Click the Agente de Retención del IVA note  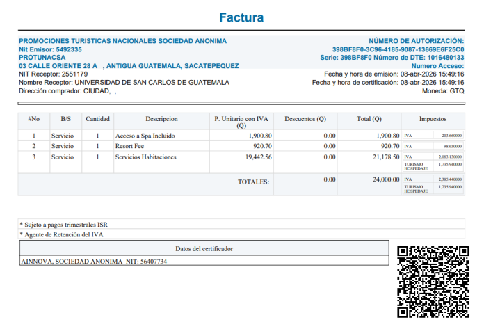(64, 234)
